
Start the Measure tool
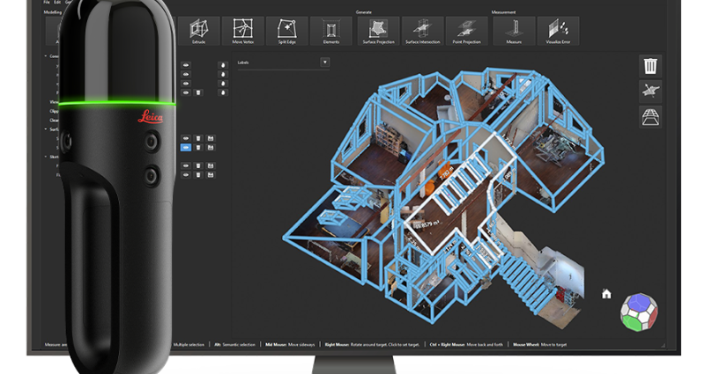click(515, 31)
